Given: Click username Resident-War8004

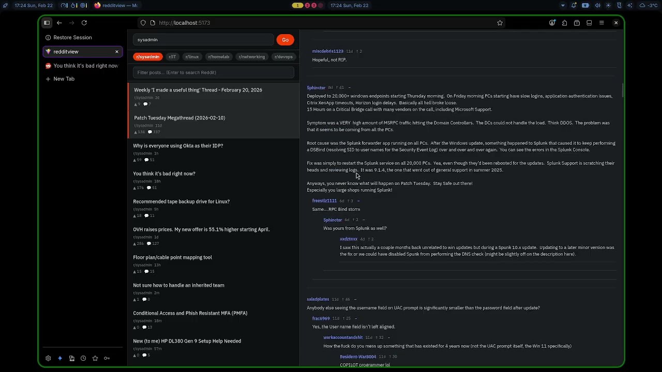Looking at the screenshot, I should pos(358,357).
